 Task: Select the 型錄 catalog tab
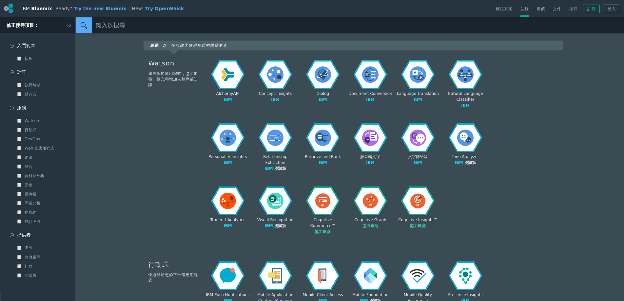click(524, 9)
